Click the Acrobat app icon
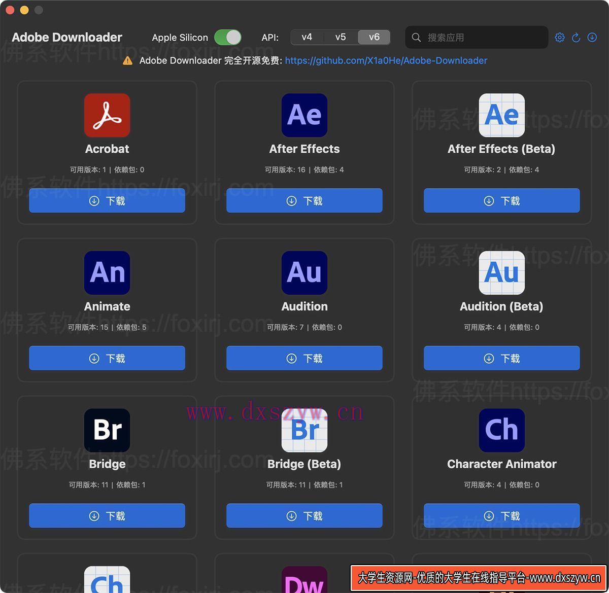This screenshot has height=593, width=609. [x=107, y=115]
